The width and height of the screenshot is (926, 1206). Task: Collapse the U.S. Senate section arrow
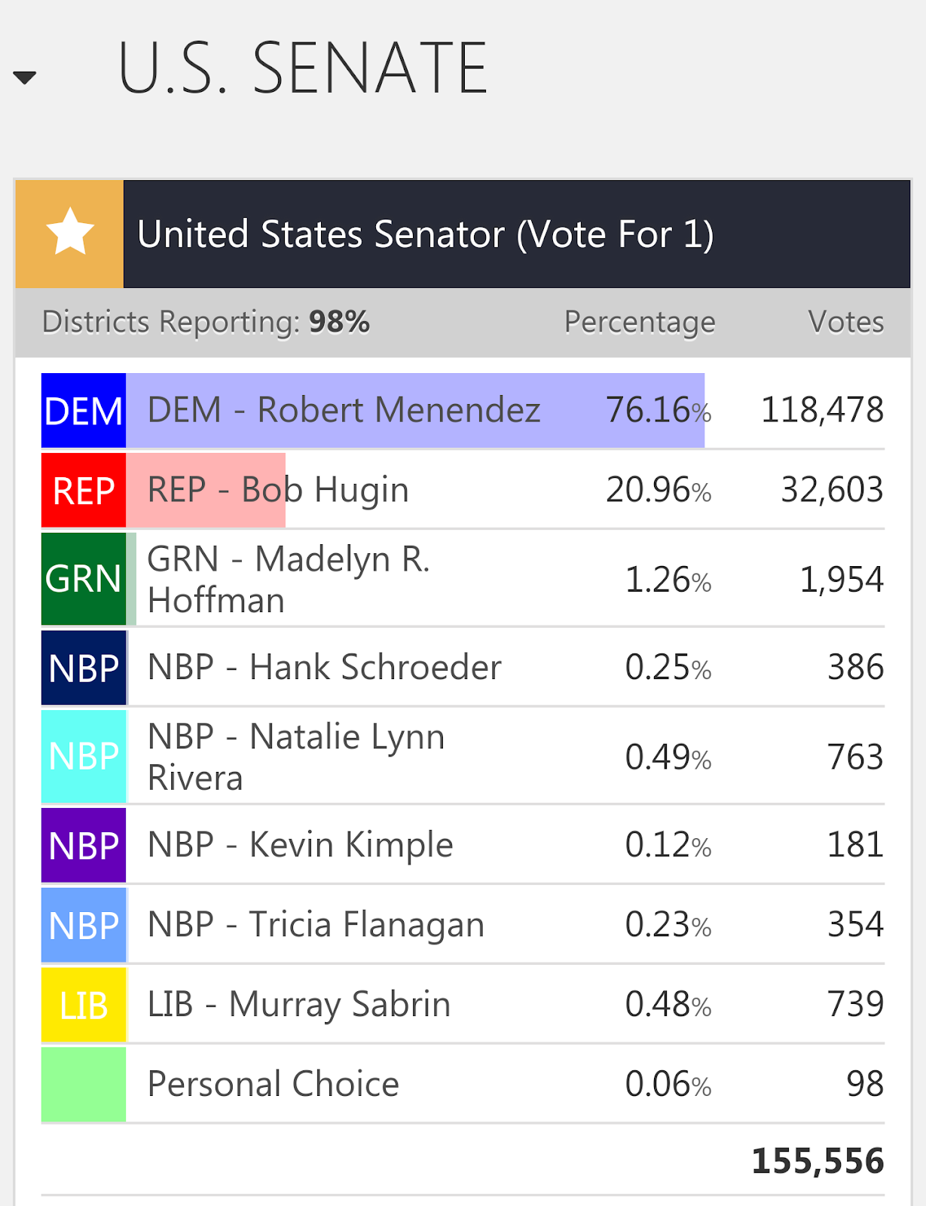(25, 77)
